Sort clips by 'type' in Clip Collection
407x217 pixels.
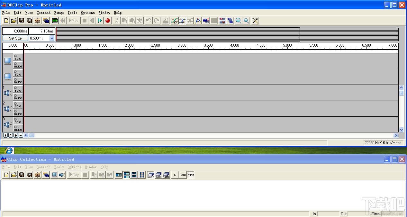(x=158, y=175)
